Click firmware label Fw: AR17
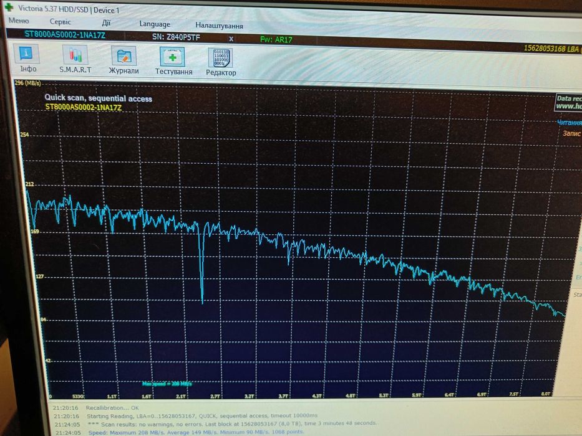The image size is (582, 436). pos(276,39)
